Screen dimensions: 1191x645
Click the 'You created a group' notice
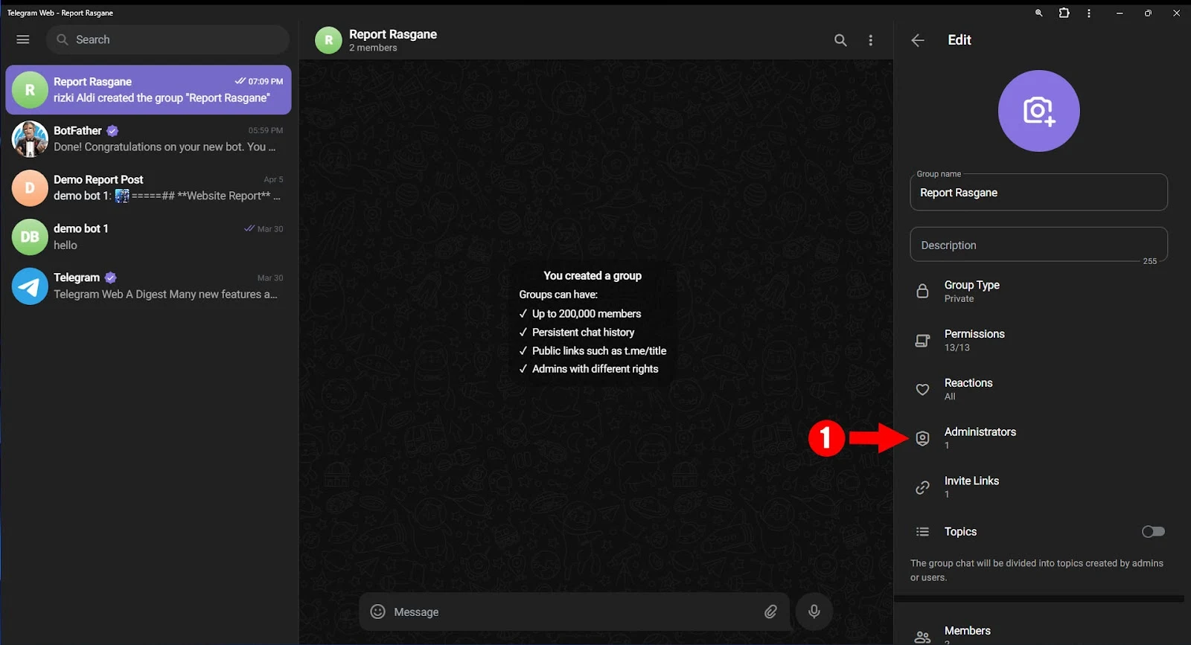coord(593,276)
